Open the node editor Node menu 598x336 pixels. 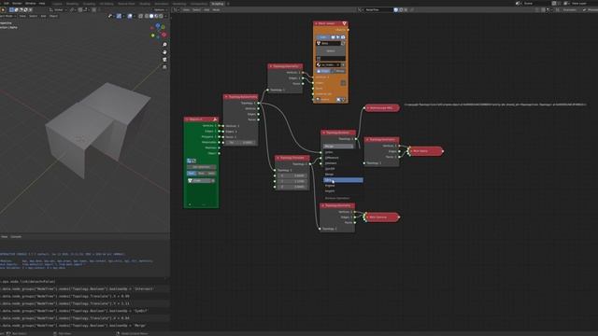coord(216,10)
